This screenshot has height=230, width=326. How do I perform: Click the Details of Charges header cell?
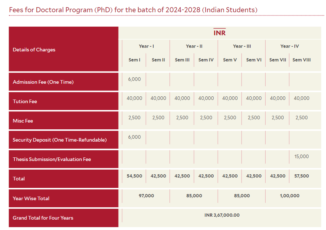tap(34, 50)
